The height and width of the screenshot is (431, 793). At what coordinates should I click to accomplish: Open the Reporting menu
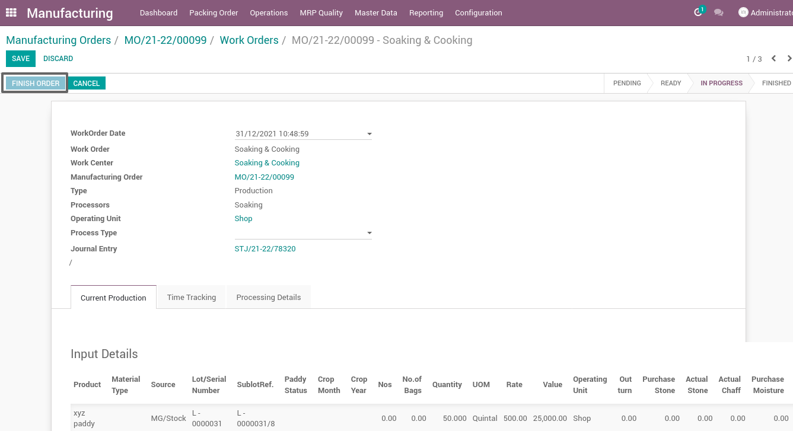[426, 12]
